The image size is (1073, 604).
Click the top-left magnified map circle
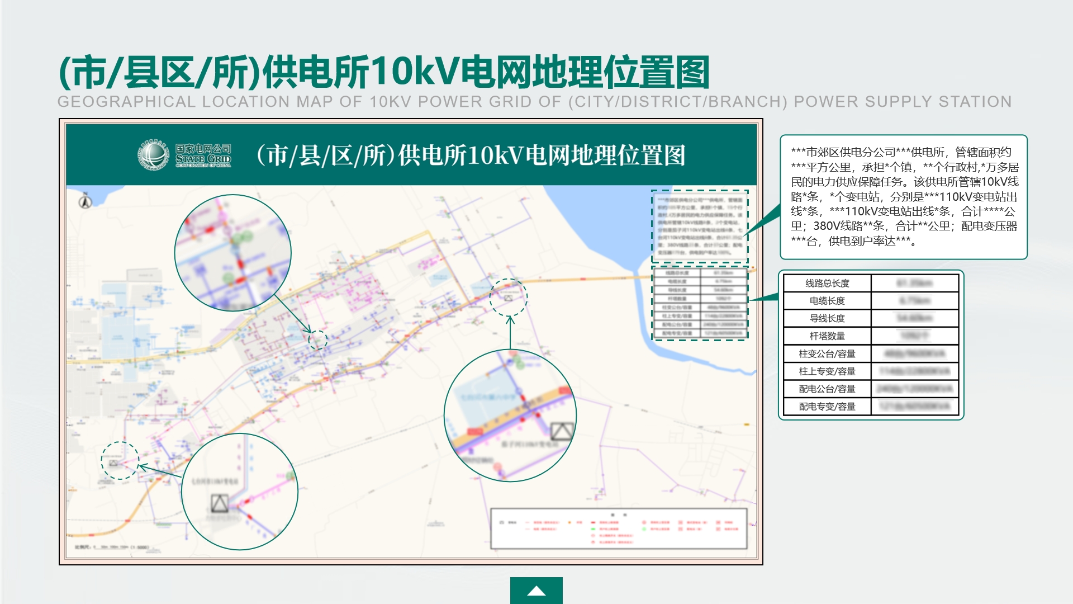pyautogui.click(x=232, y=253)
